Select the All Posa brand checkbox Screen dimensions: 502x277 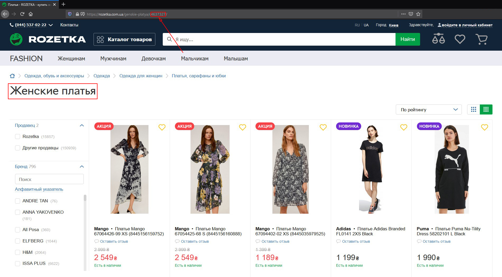coord(18,230)
